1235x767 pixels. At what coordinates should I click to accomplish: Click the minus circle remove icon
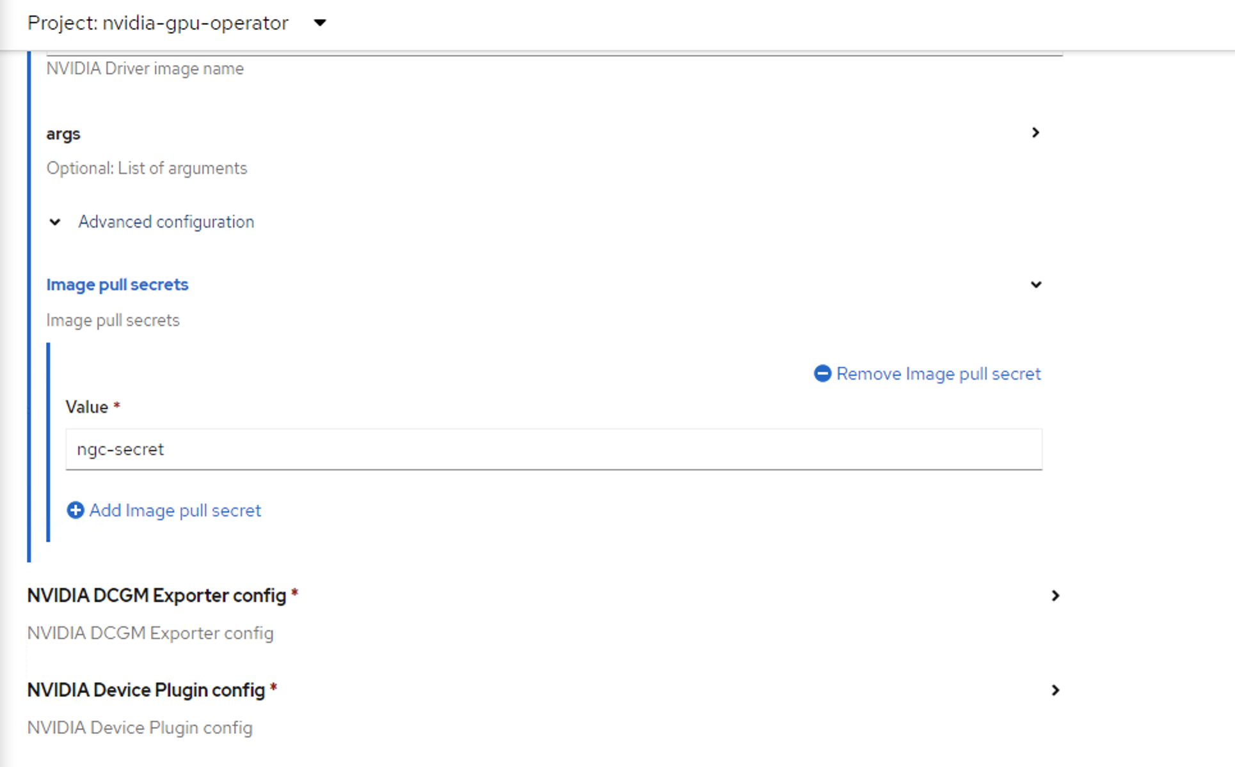point(822,373)
